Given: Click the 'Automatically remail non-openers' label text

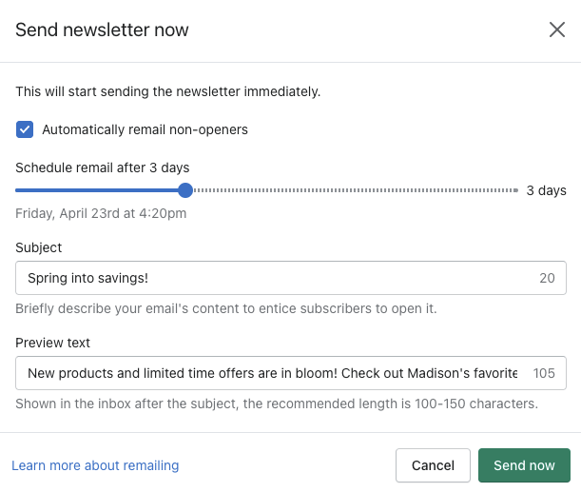Looking at the screenshot, I should [145, 129].
